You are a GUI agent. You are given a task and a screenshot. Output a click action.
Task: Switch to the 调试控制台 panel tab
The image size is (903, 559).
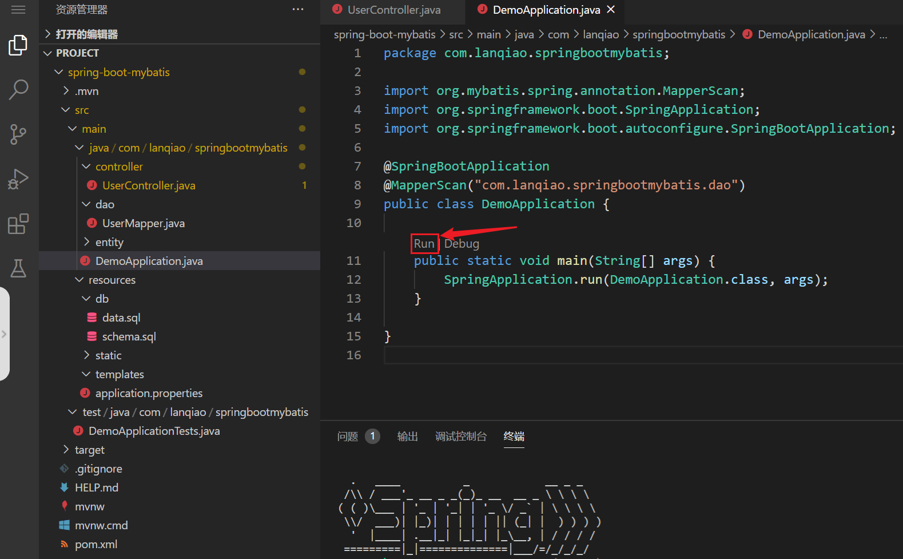pyautogui.click(x=461, y=437)
